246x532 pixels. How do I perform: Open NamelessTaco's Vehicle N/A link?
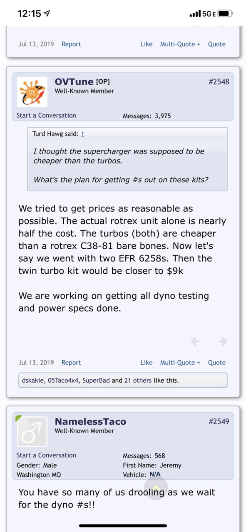(155, 474)
